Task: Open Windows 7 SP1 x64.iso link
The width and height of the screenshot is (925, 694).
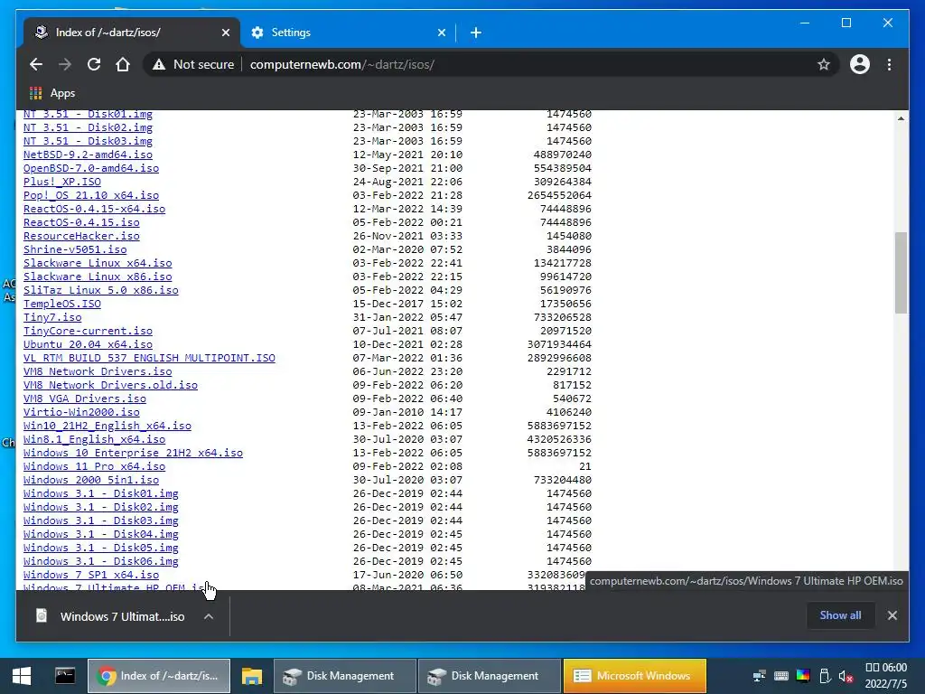Action: pyautogui.click(x=91, y=576)
